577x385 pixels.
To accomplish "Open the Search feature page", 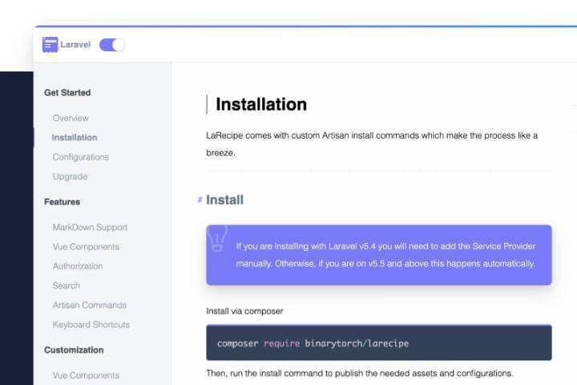I will (67, 286).
